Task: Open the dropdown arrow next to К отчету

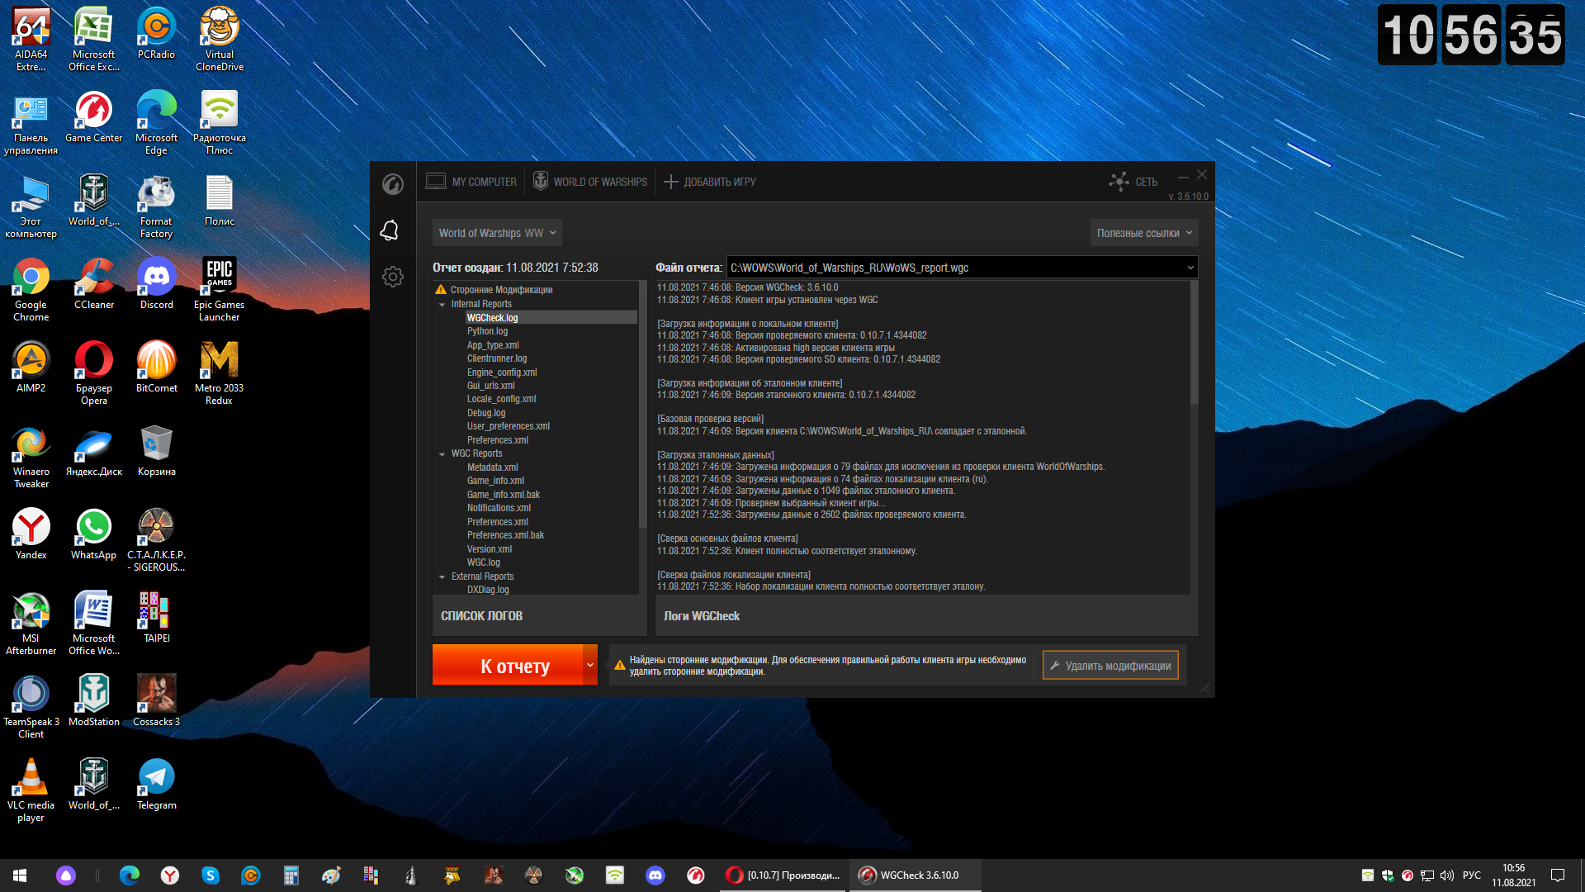Action: coord(590,665)
